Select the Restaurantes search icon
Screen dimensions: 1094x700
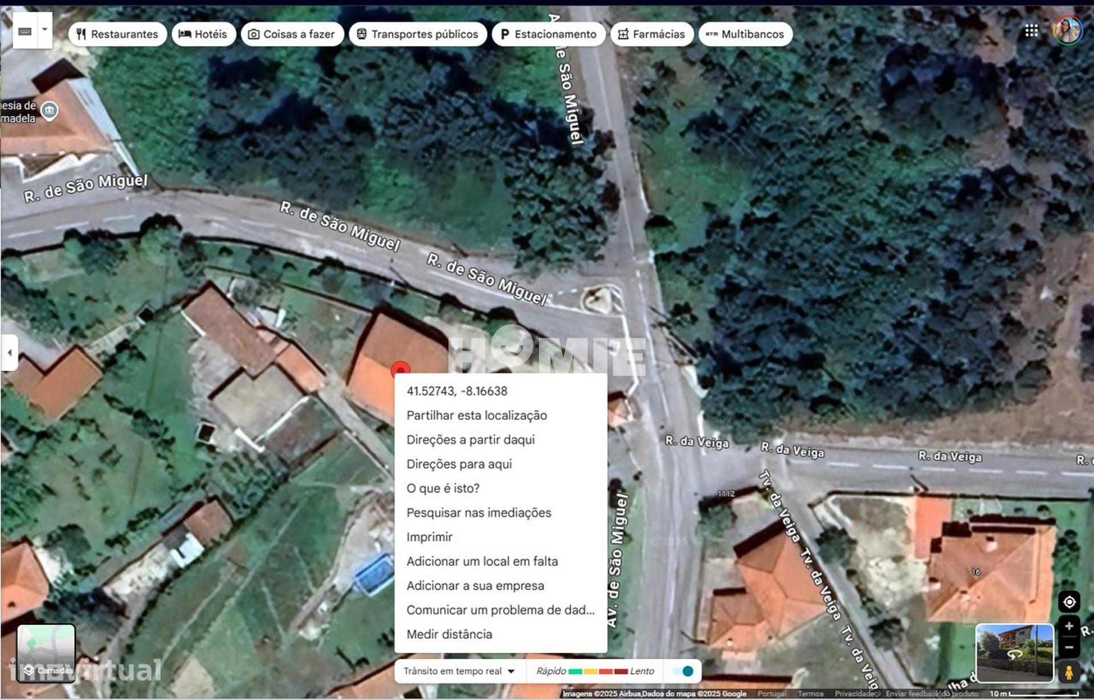80,34
